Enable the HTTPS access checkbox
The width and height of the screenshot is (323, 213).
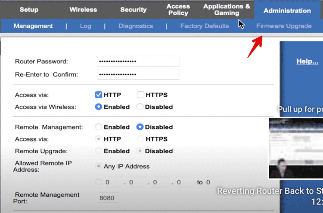140,95
